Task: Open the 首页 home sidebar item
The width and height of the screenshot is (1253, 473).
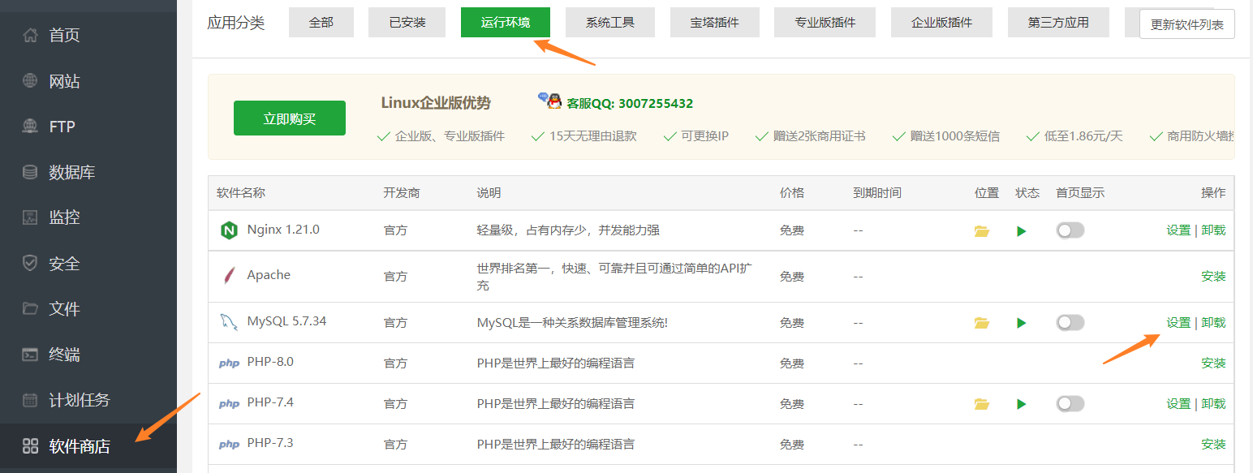Action: coord(88,35)
